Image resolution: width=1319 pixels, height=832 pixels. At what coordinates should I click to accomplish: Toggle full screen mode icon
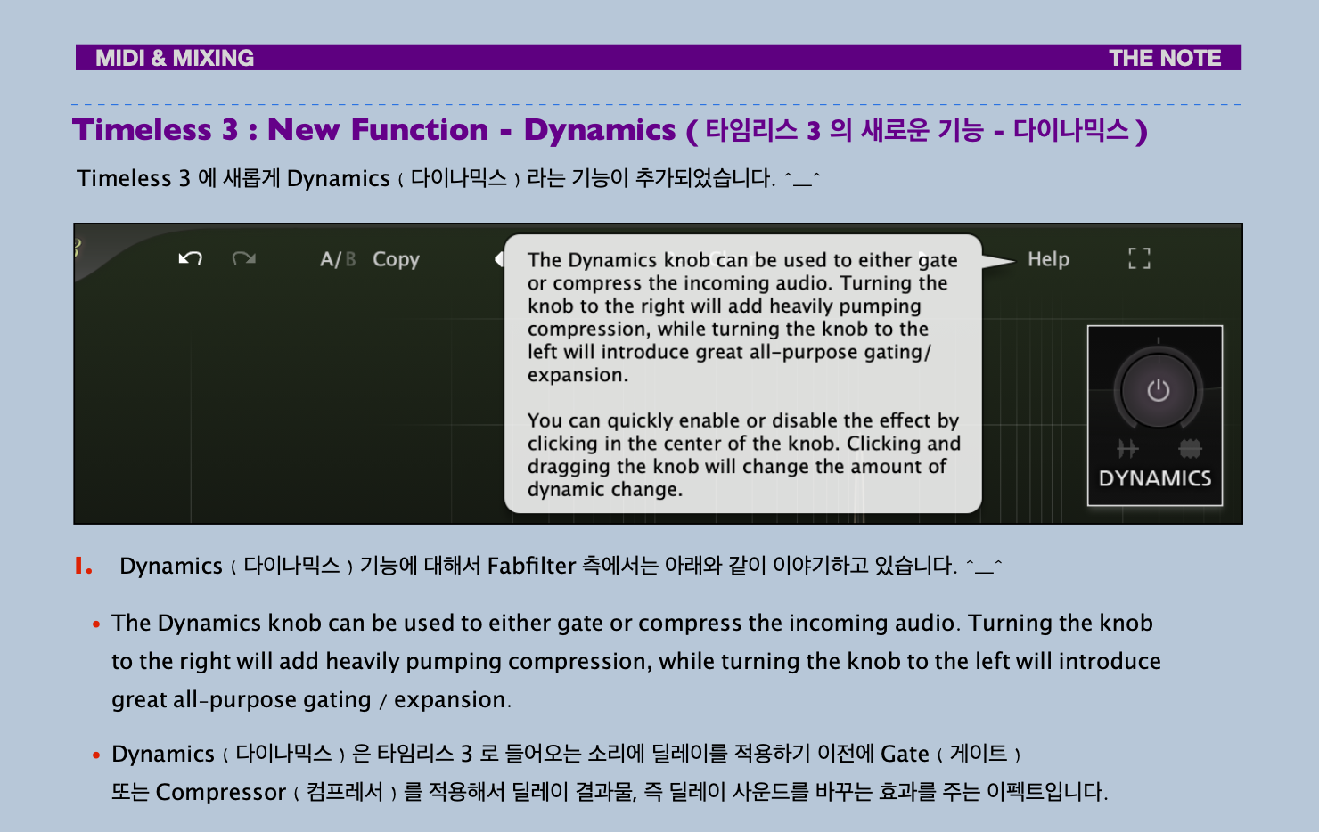coord(1139,258)
